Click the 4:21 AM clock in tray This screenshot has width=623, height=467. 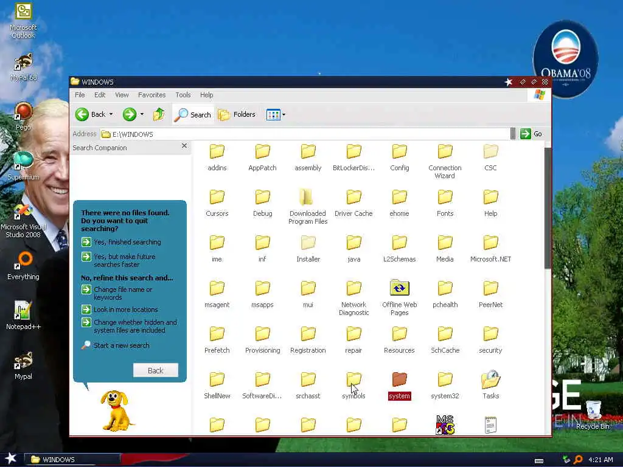[600, 460]
